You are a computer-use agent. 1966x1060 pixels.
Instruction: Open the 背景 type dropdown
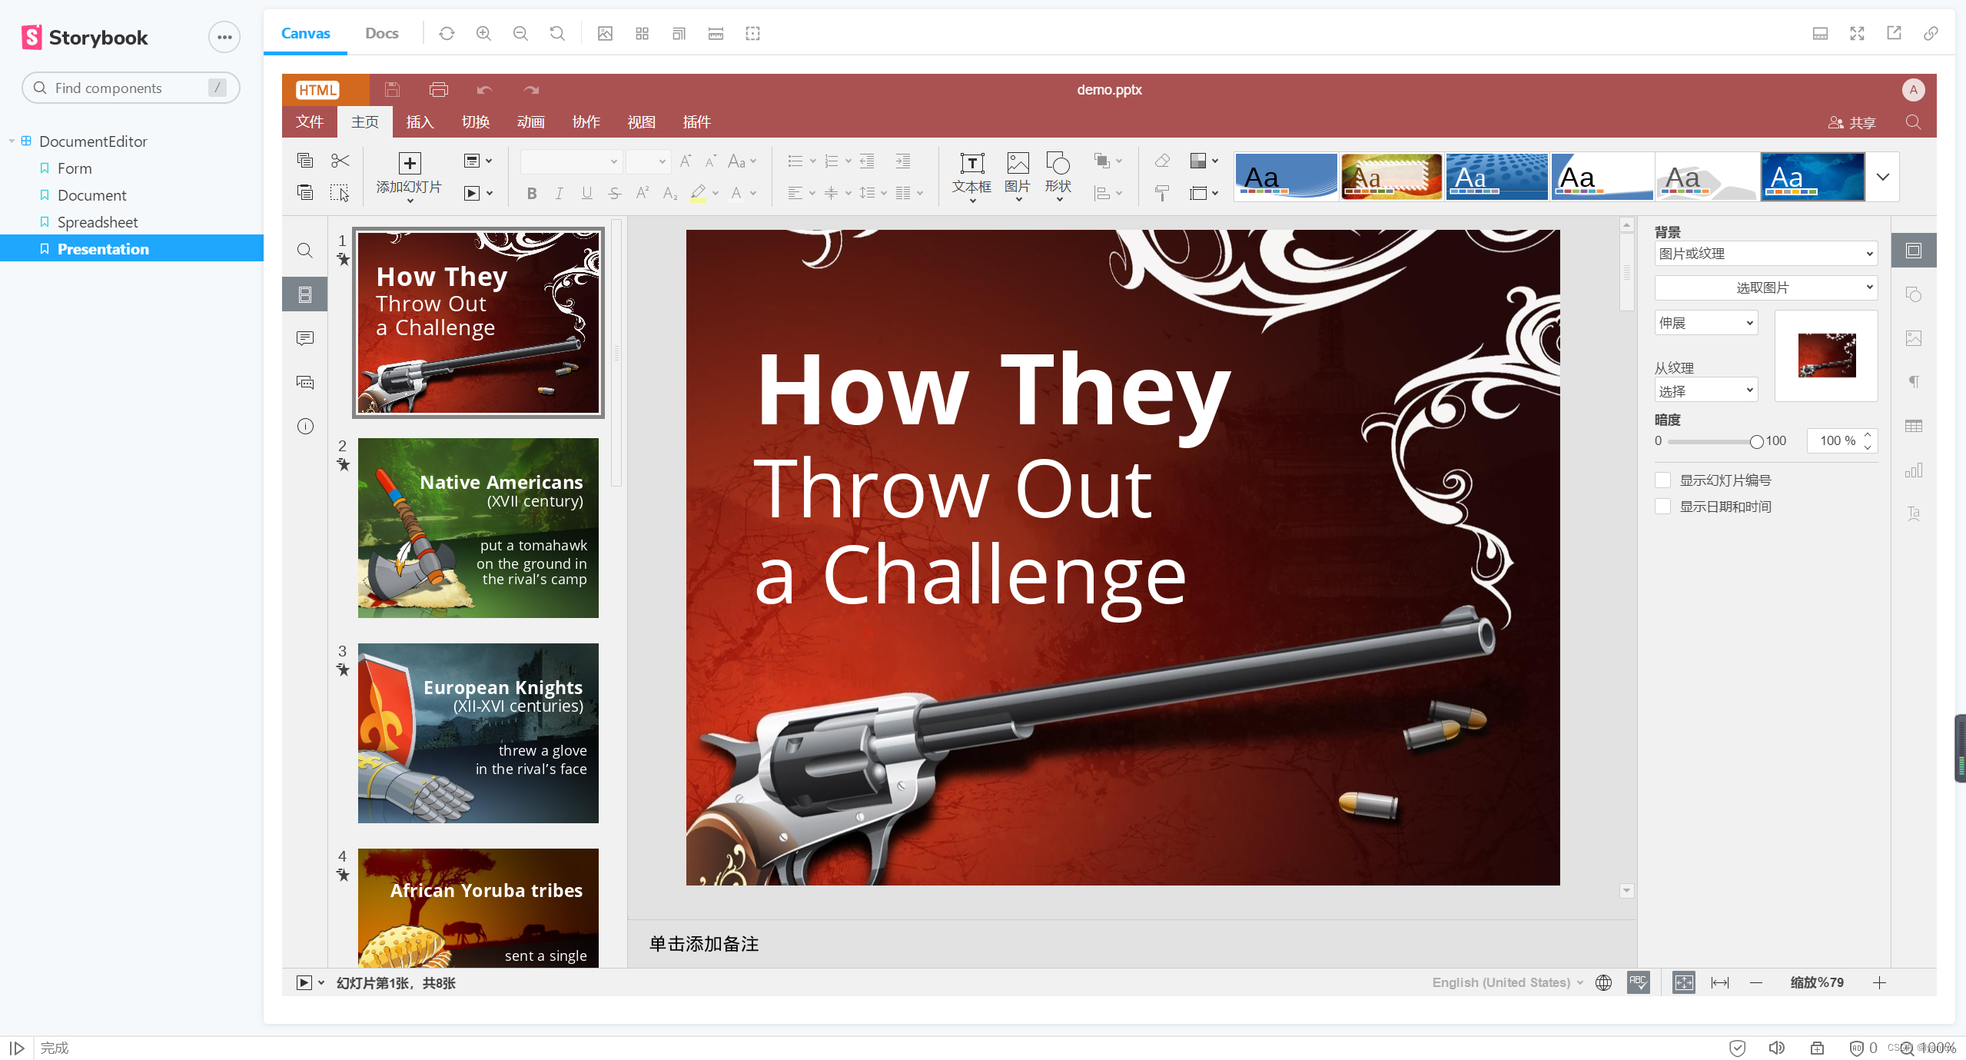[x=1764, y=253]
